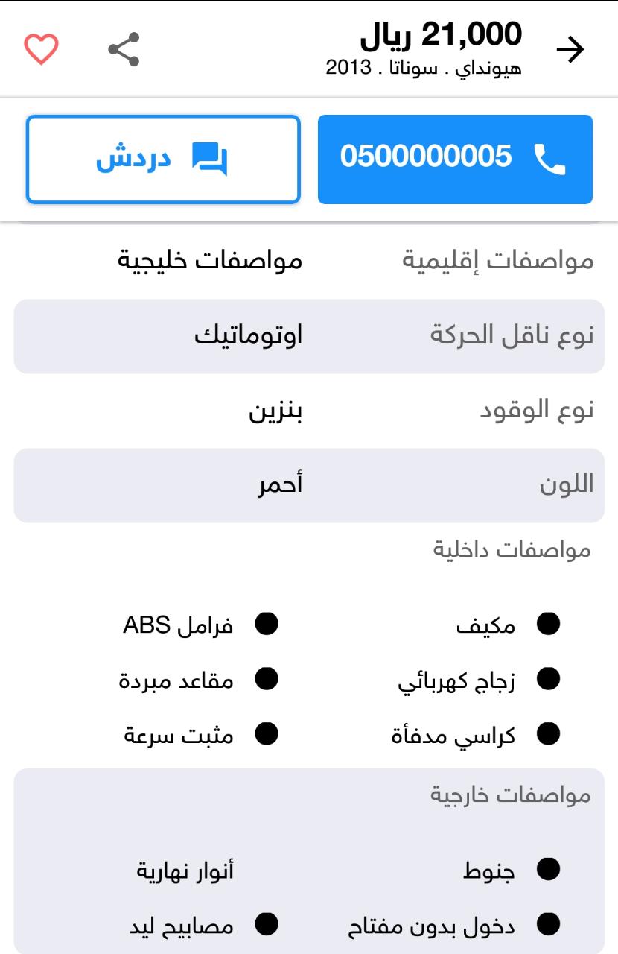Tap the نوع ناقل الحركة row

[309, 336]
